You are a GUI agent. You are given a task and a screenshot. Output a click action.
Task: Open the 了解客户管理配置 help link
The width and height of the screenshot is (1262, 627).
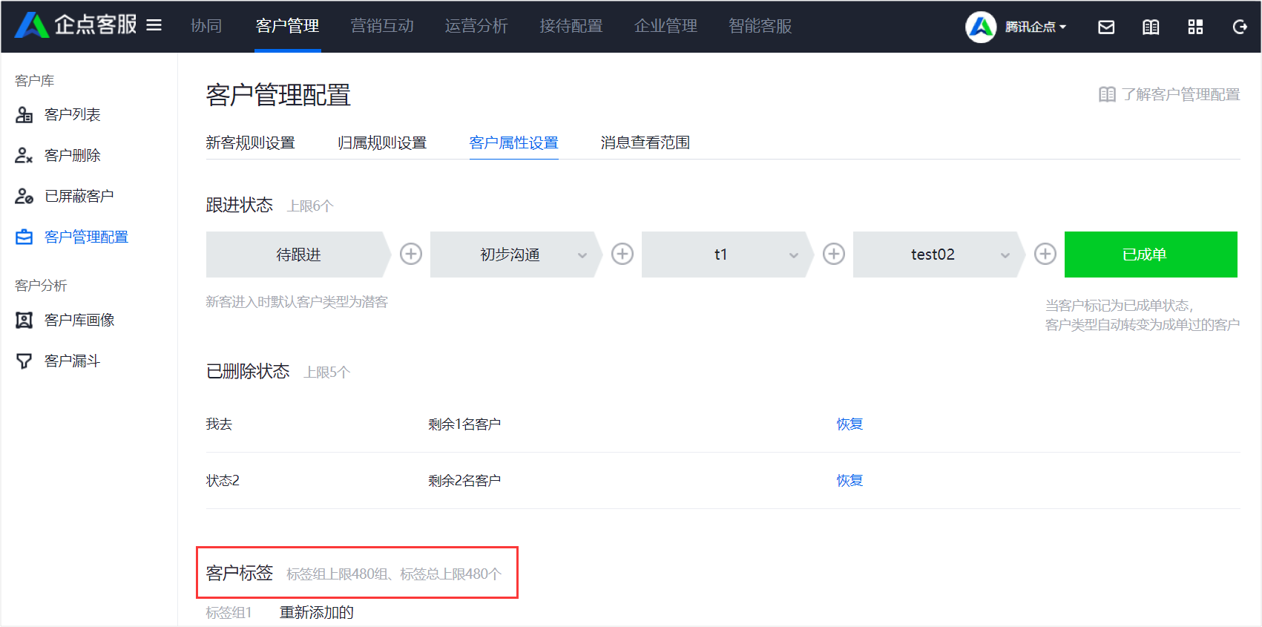[1180, 94]
